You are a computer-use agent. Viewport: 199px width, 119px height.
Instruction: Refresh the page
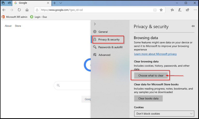pos(19,10)
